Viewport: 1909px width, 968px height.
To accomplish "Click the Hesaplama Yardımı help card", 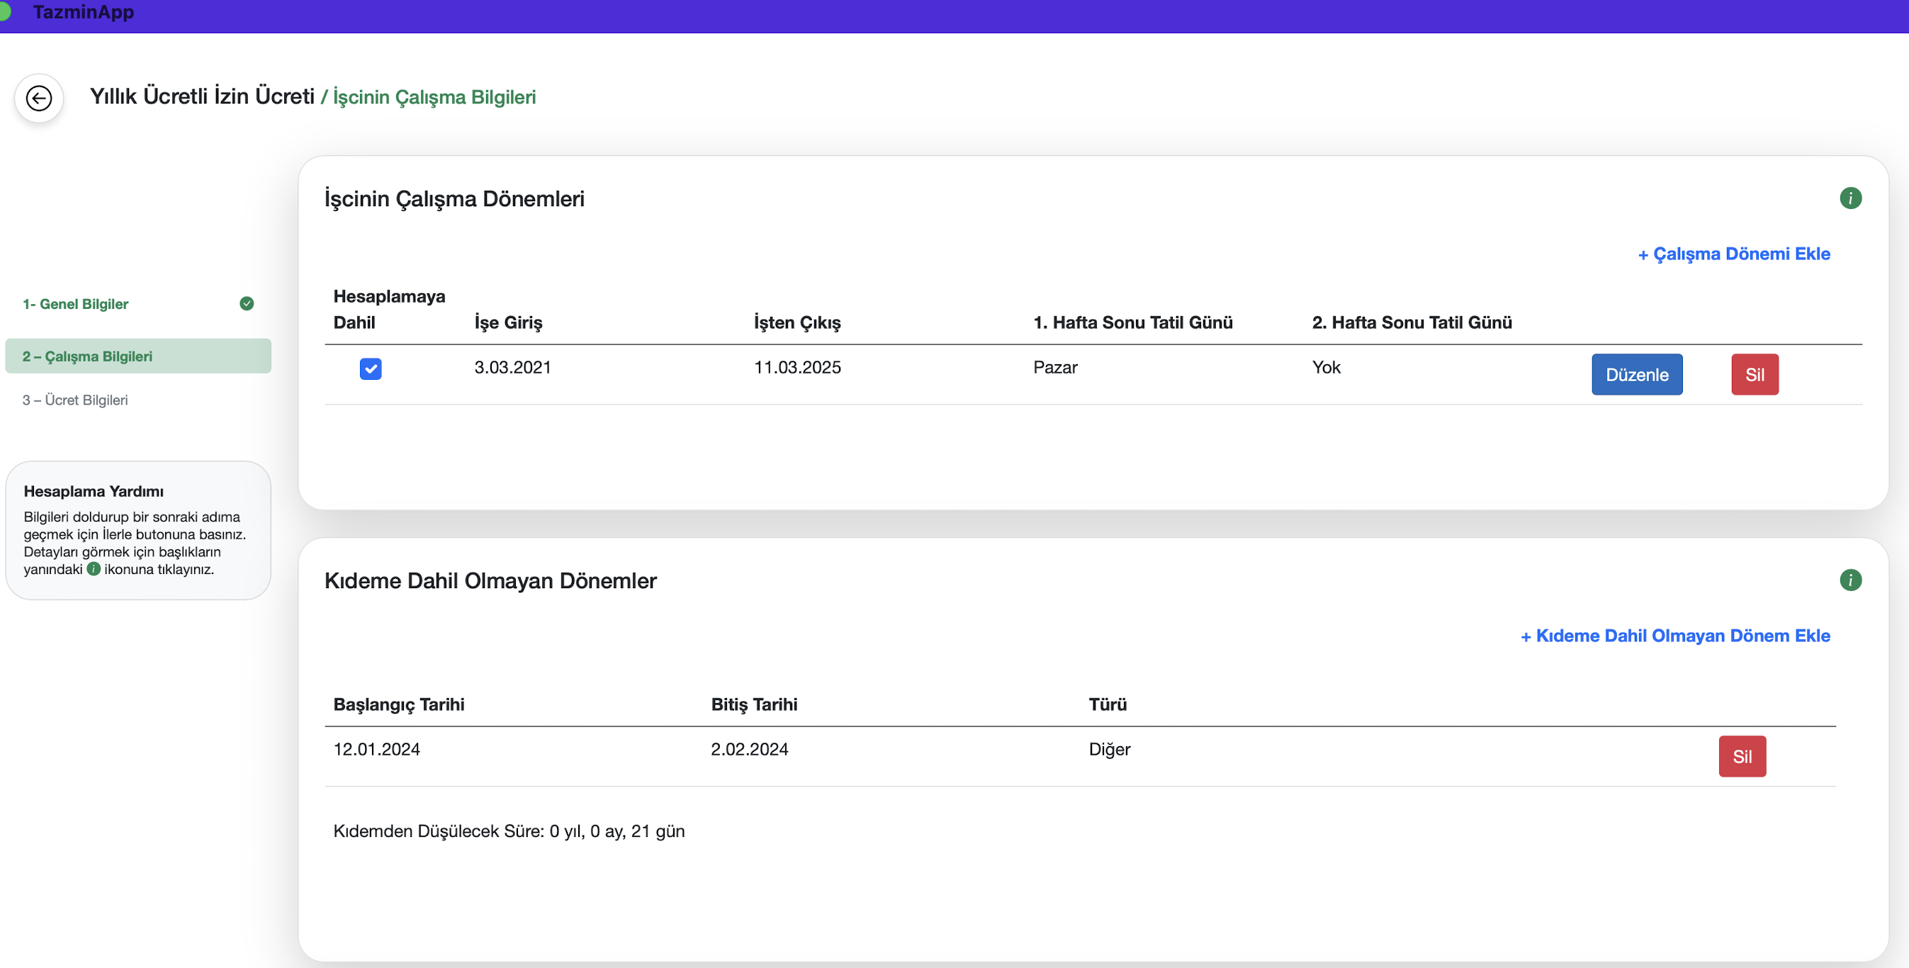I will pos(138,530).
